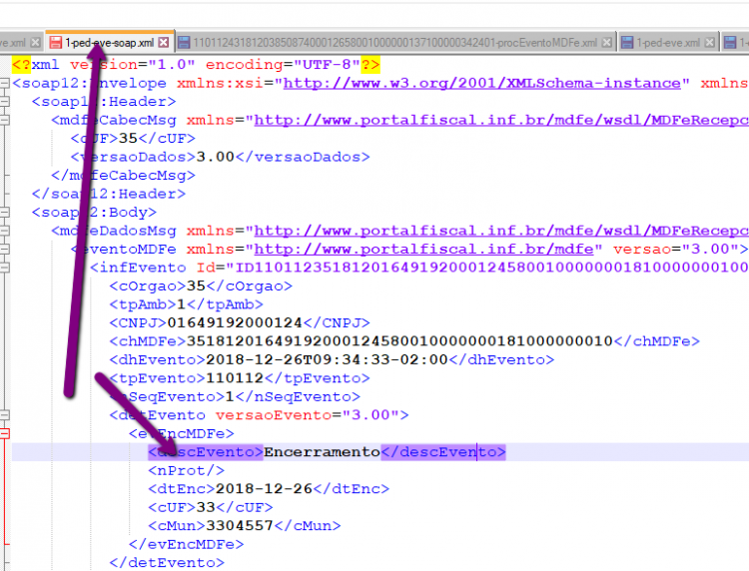Collapse the mdfeDadosMsg fold marker

(4, 231)
